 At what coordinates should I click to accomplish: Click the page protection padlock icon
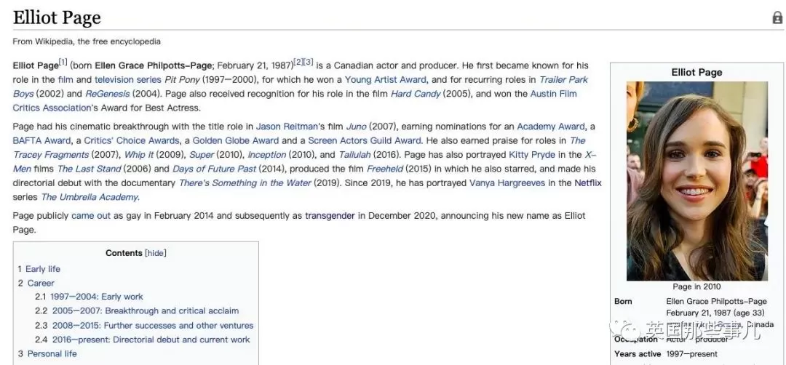777,18
